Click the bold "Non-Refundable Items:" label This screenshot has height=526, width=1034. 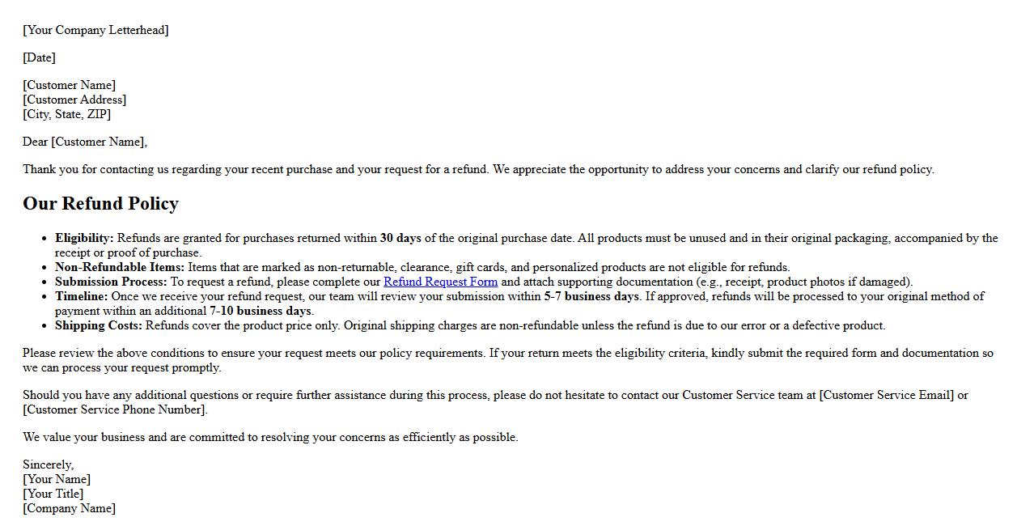(x=120, y=267)
